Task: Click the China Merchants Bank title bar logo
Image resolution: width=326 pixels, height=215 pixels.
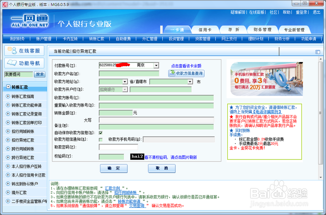Action: pyautogui.click(x=5, y=4)
